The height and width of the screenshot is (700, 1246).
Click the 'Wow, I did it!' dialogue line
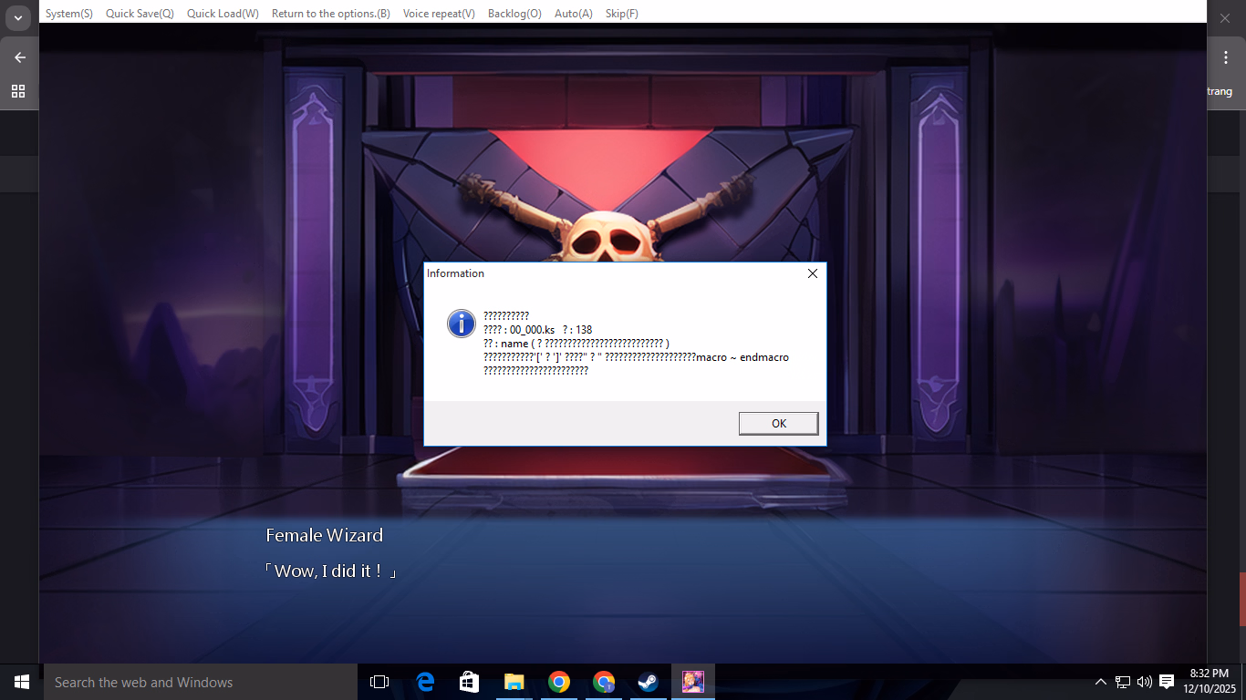[x=330, y=571]
